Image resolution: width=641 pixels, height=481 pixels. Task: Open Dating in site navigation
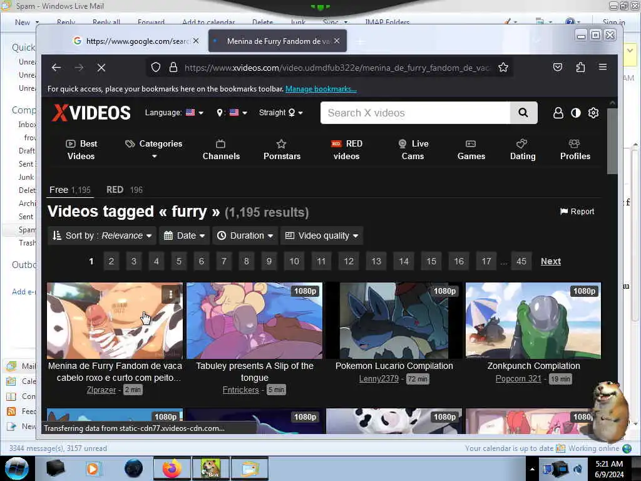point(523,150)
